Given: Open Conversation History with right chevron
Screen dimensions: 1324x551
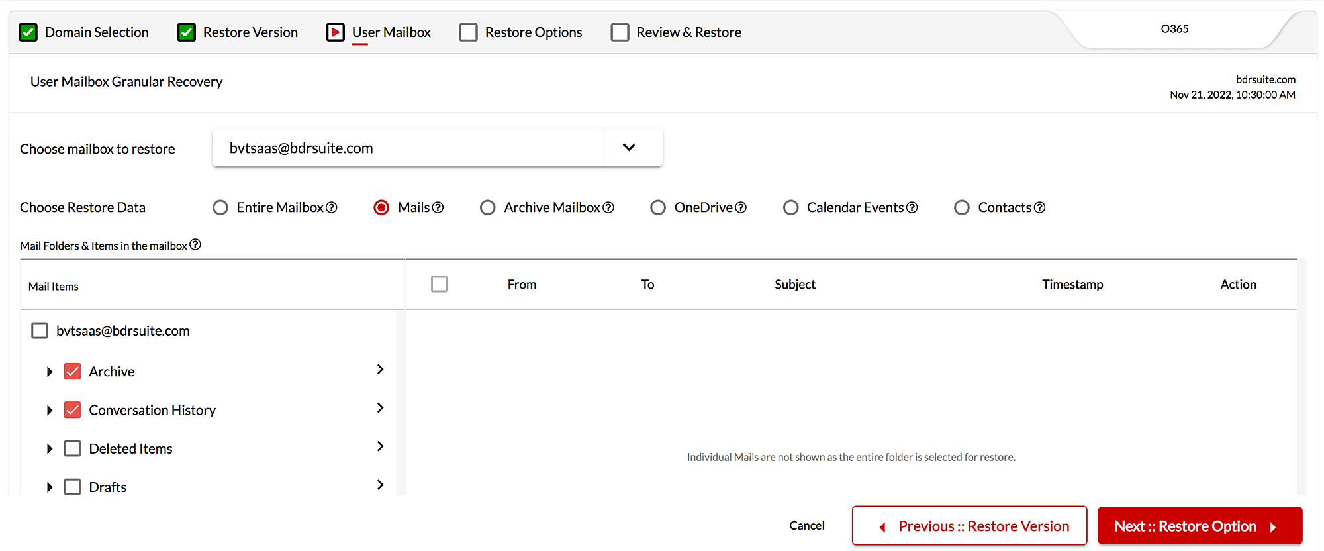Looking at the screenshot, I should (380, 407).
